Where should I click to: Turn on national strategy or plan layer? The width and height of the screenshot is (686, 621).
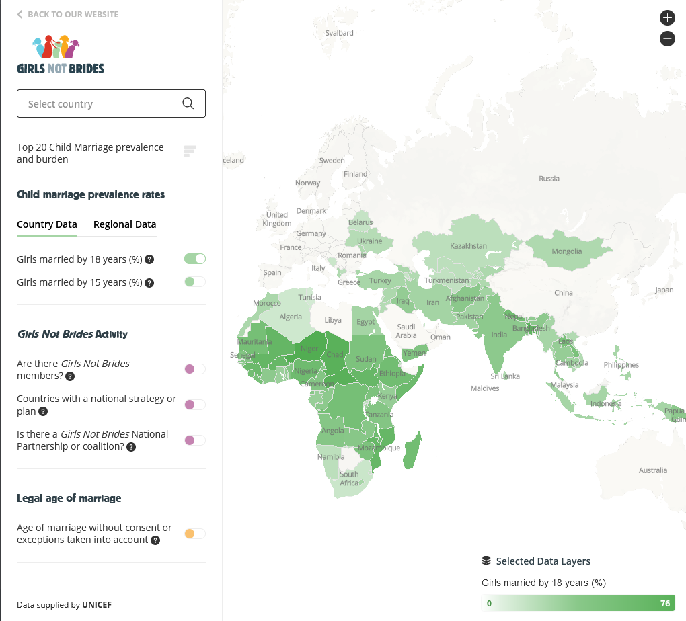tap(194, 405)
